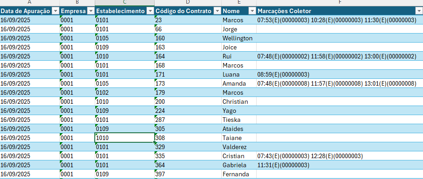Select Estabelecimento cell 0109 in Joice row
The height and width of the screenshot is (179, 423).
tap(125, 47)
